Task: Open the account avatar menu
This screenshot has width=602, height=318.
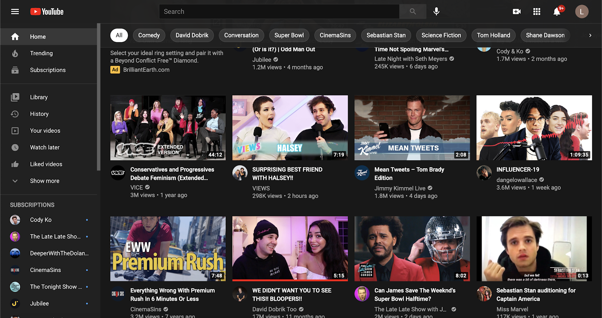Action: point(582,12)
